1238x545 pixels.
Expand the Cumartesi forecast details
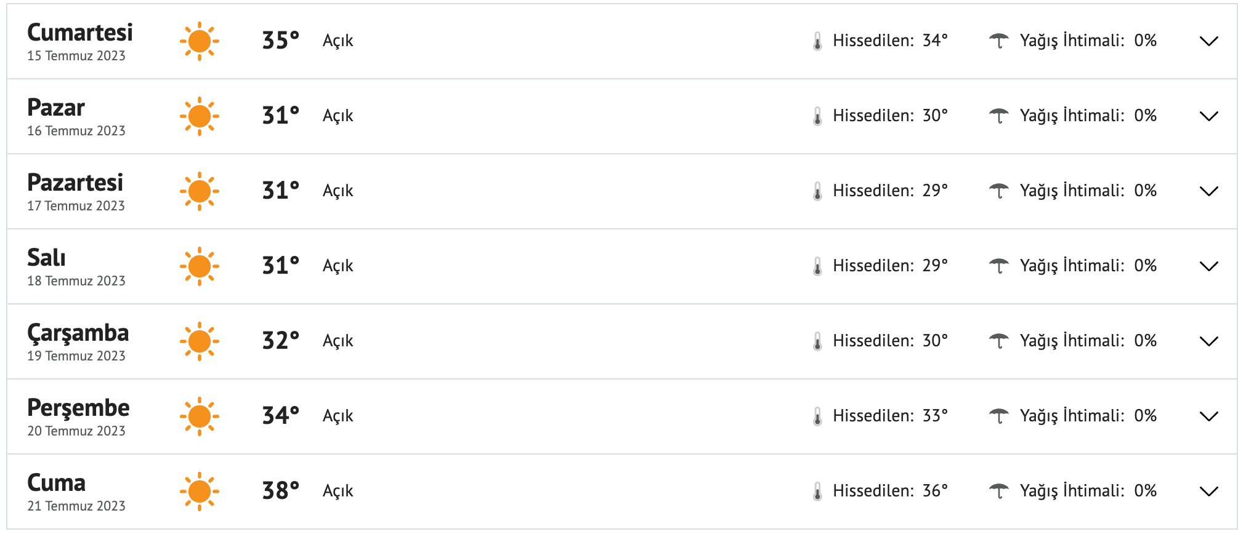click(x=1209, y=41)
